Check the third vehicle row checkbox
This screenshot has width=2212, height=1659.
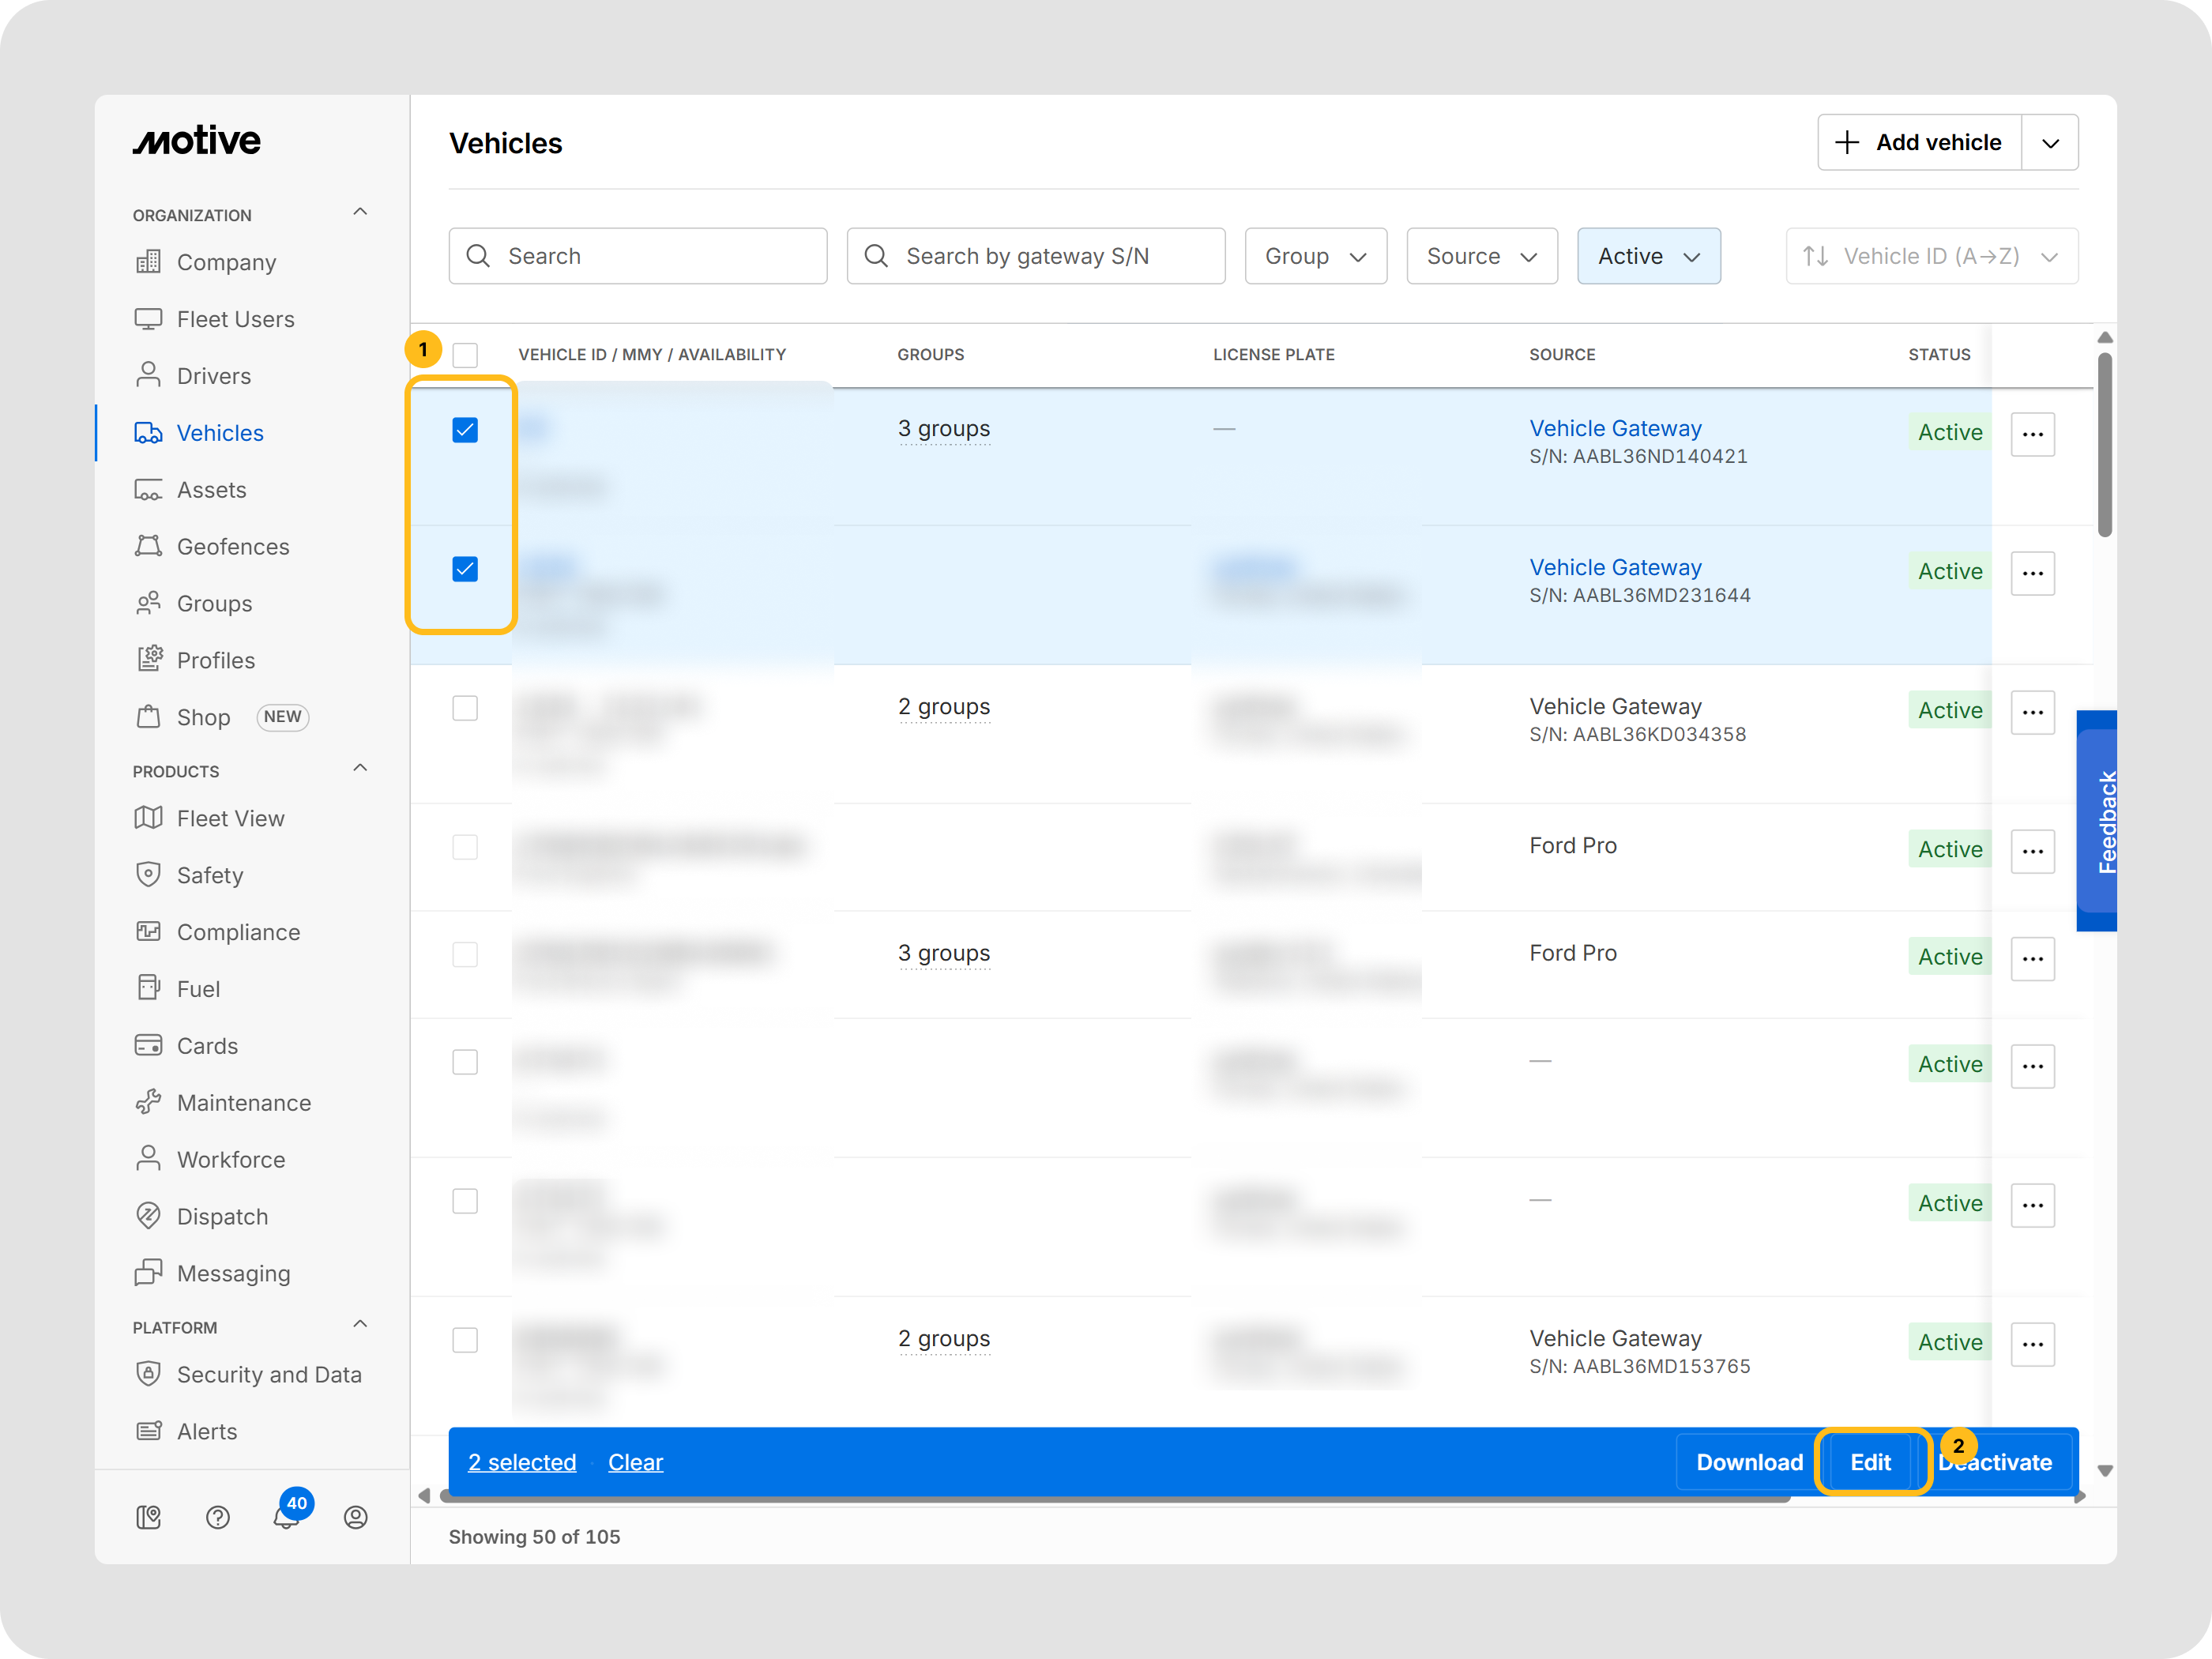pos(465,708)
